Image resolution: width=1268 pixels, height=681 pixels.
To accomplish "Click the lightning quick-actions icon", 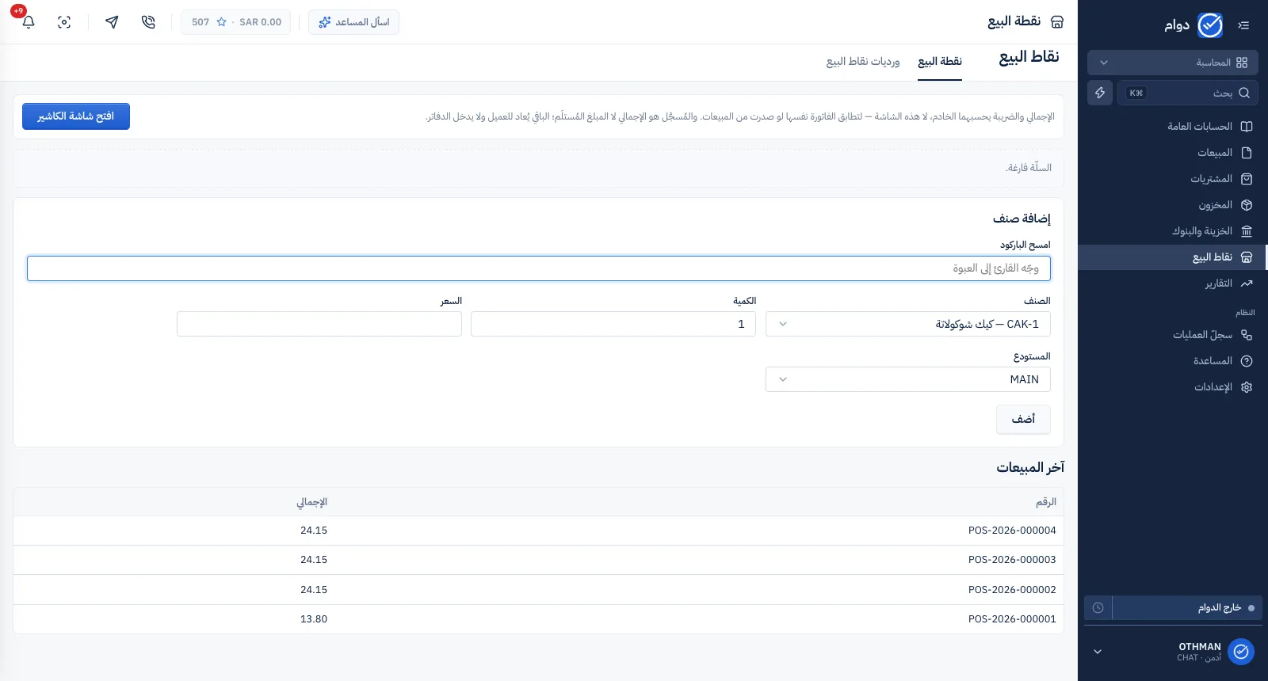I will (1100, 93).
